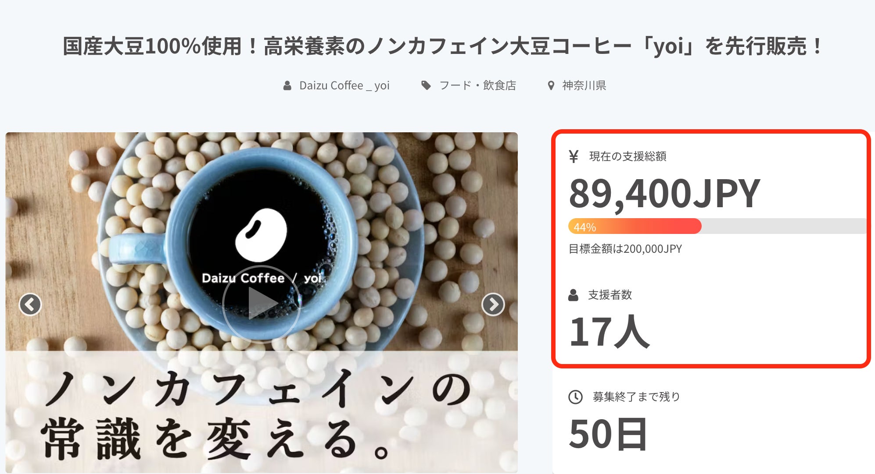
Task: Click the tag icon beside フード・飲食店
Action: click(x=426, y=85)
